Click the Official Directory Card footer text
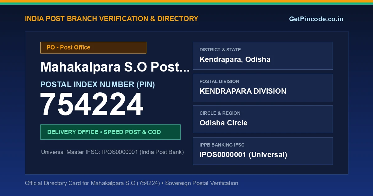Viewport: 373px width, 196px height. (131, 183)
